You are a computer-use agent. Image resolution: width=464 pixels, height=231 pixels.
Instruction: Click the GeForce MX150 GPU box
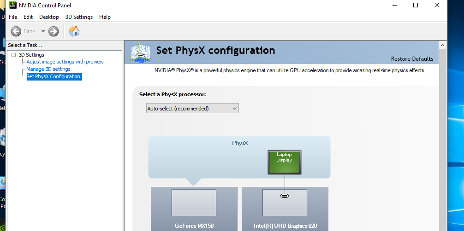[194, 209]
